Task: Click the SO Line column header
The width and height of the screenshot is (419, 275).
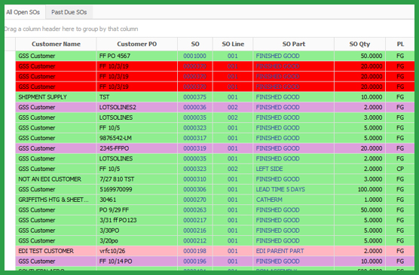Action: (x=233, y=44)
